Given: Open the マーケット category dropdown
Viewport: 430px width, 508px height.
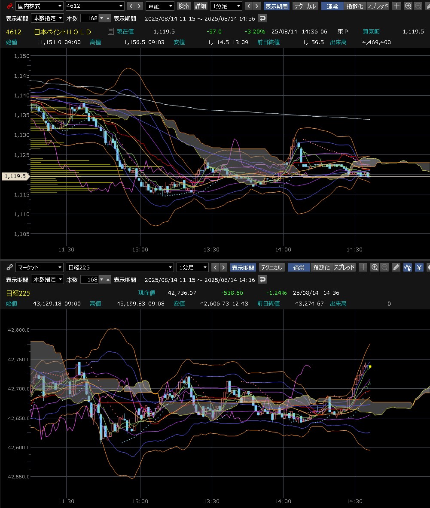Looking at the screenshot, I should coord(39,267).
